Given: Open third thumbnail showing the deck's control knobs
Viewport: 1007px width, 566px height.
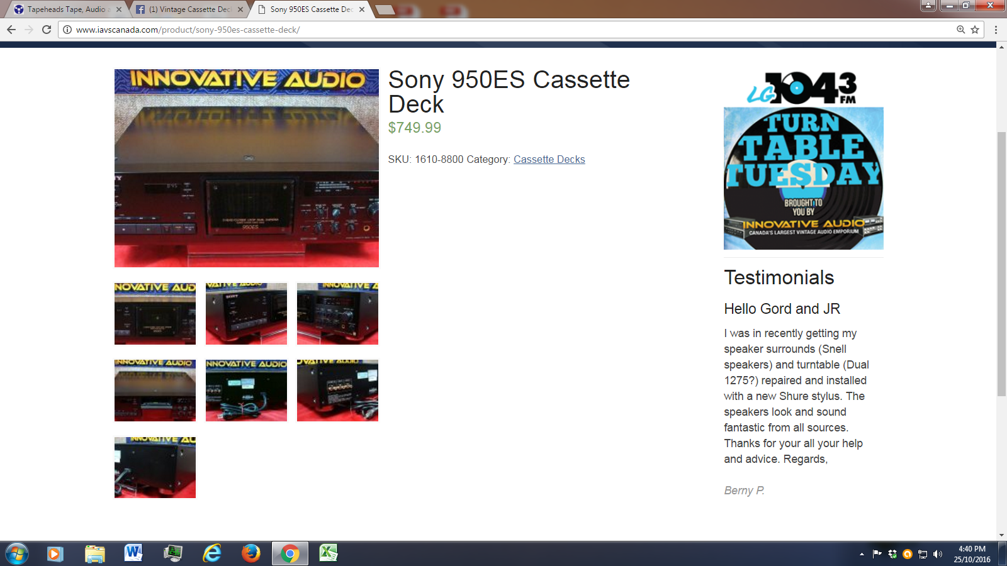Looking at the screenshot, I should pyautogui.click(x=337, y=314).
